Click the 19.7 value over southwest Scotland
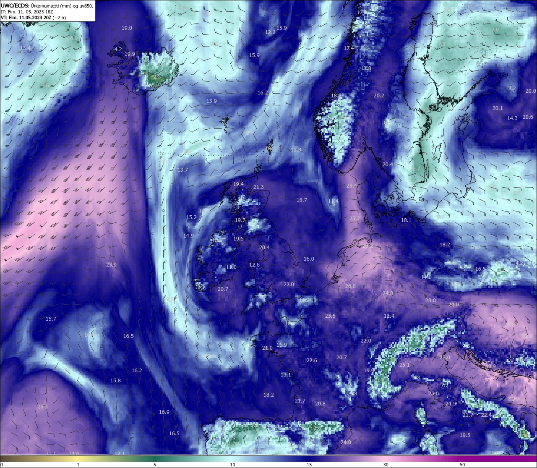Image resolution: width=537 pixels, height=468 pixels. (x=240, y=220)
